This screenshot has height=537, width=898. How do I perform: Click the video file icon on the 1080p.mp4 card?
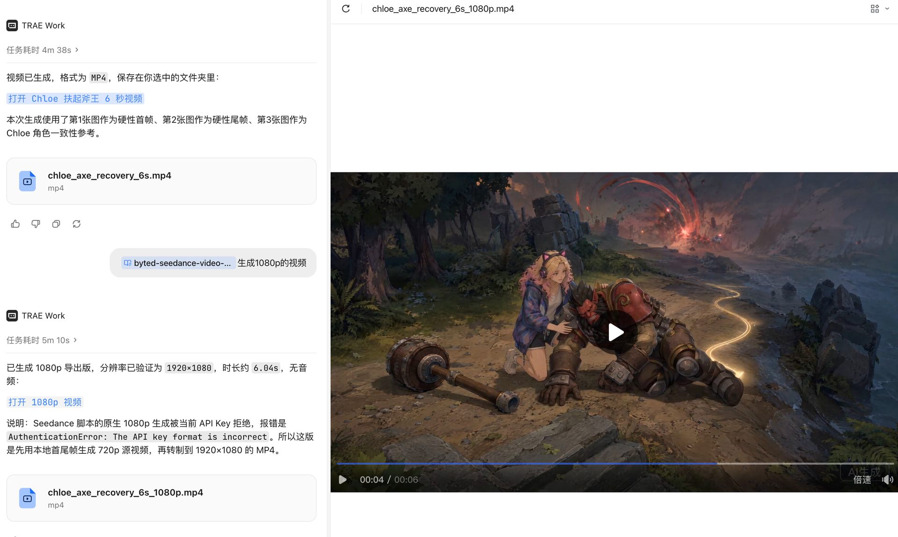click(x=28, y=498)
